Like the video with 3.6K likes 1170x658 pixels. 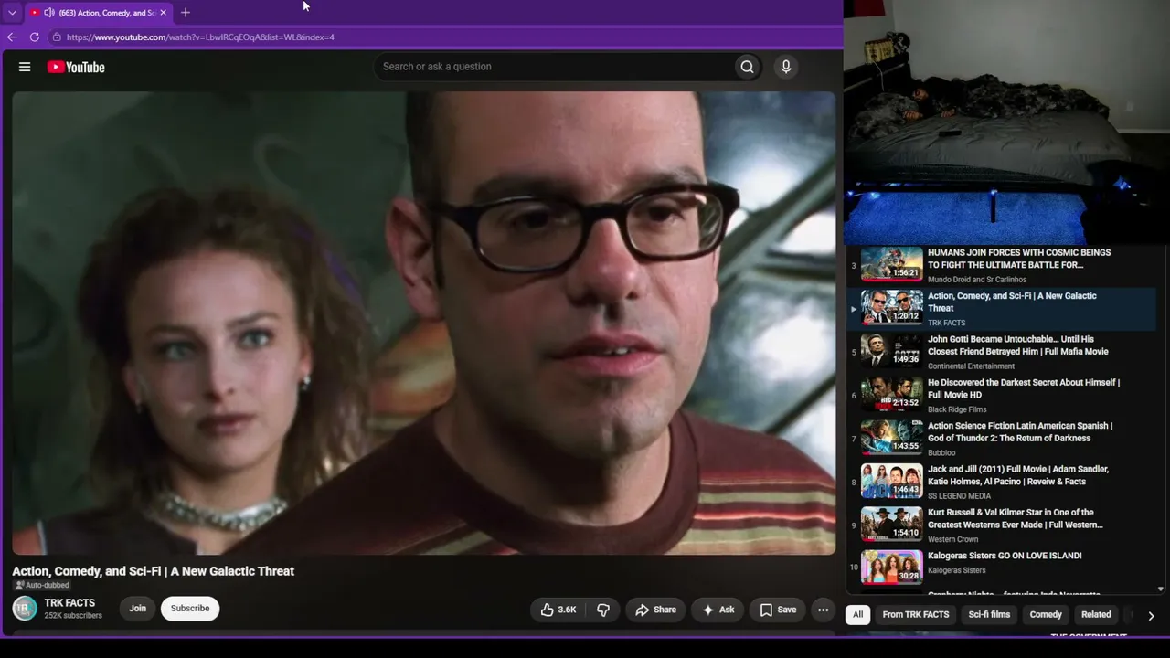coord(558,610)
